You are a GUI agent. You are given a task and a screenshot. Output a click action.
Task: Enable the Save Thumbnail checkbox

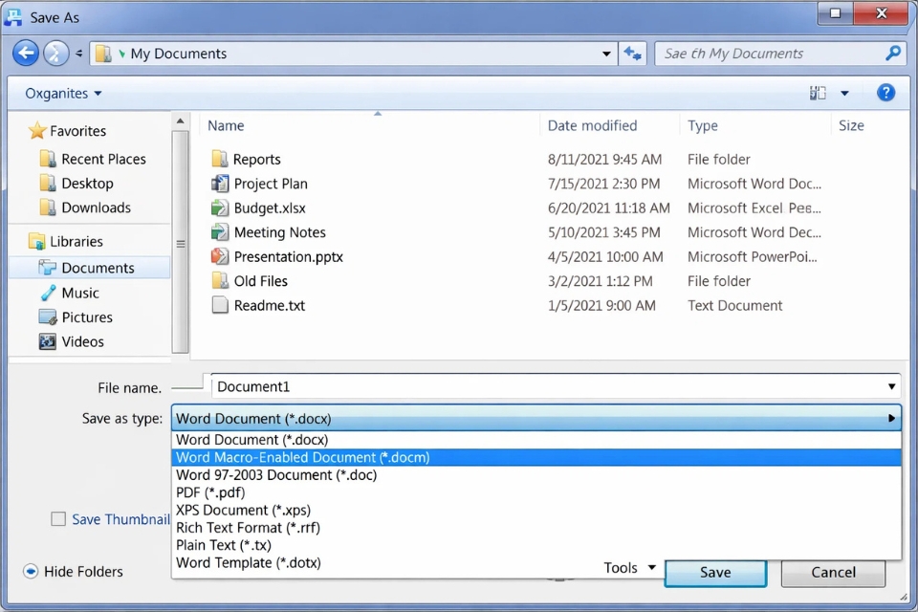click(x=57, y=518)
